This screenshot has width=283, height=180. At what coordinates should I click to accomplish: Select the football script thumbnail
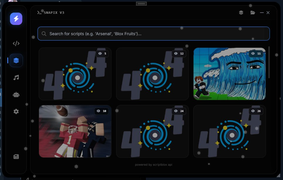coord(75,131)
